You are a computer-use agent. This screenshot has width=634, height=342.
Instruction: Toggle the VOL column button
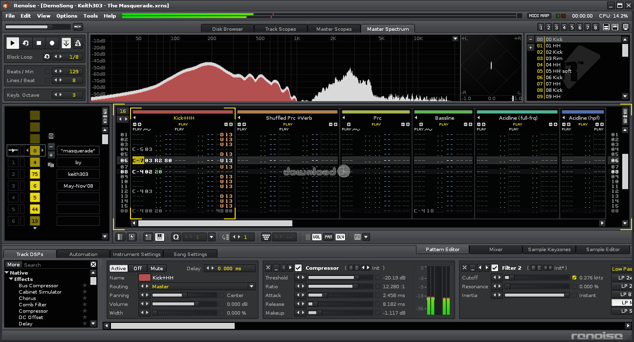tap(317, 237)
